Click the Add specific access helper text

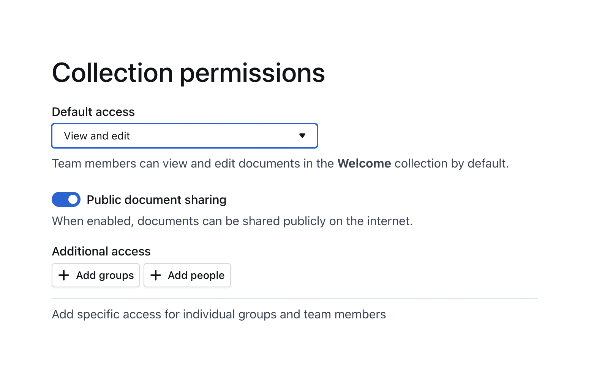pyautogui.click(x=219, y=314)
